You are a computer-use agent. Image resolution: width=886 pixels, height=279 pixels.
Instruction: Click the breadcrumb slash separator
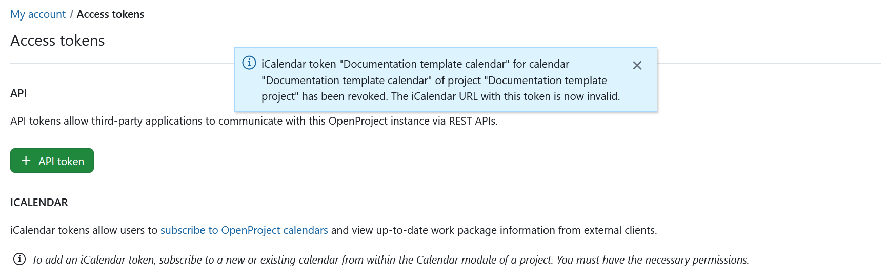pyautogui.click(x=71, y=14)
